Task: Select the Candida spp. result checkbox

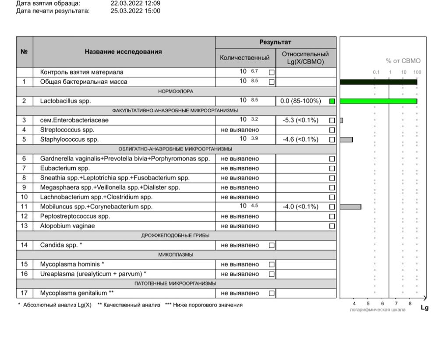Action: (272, 245)
